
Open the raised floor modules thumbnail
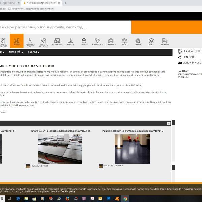[60, 149]
